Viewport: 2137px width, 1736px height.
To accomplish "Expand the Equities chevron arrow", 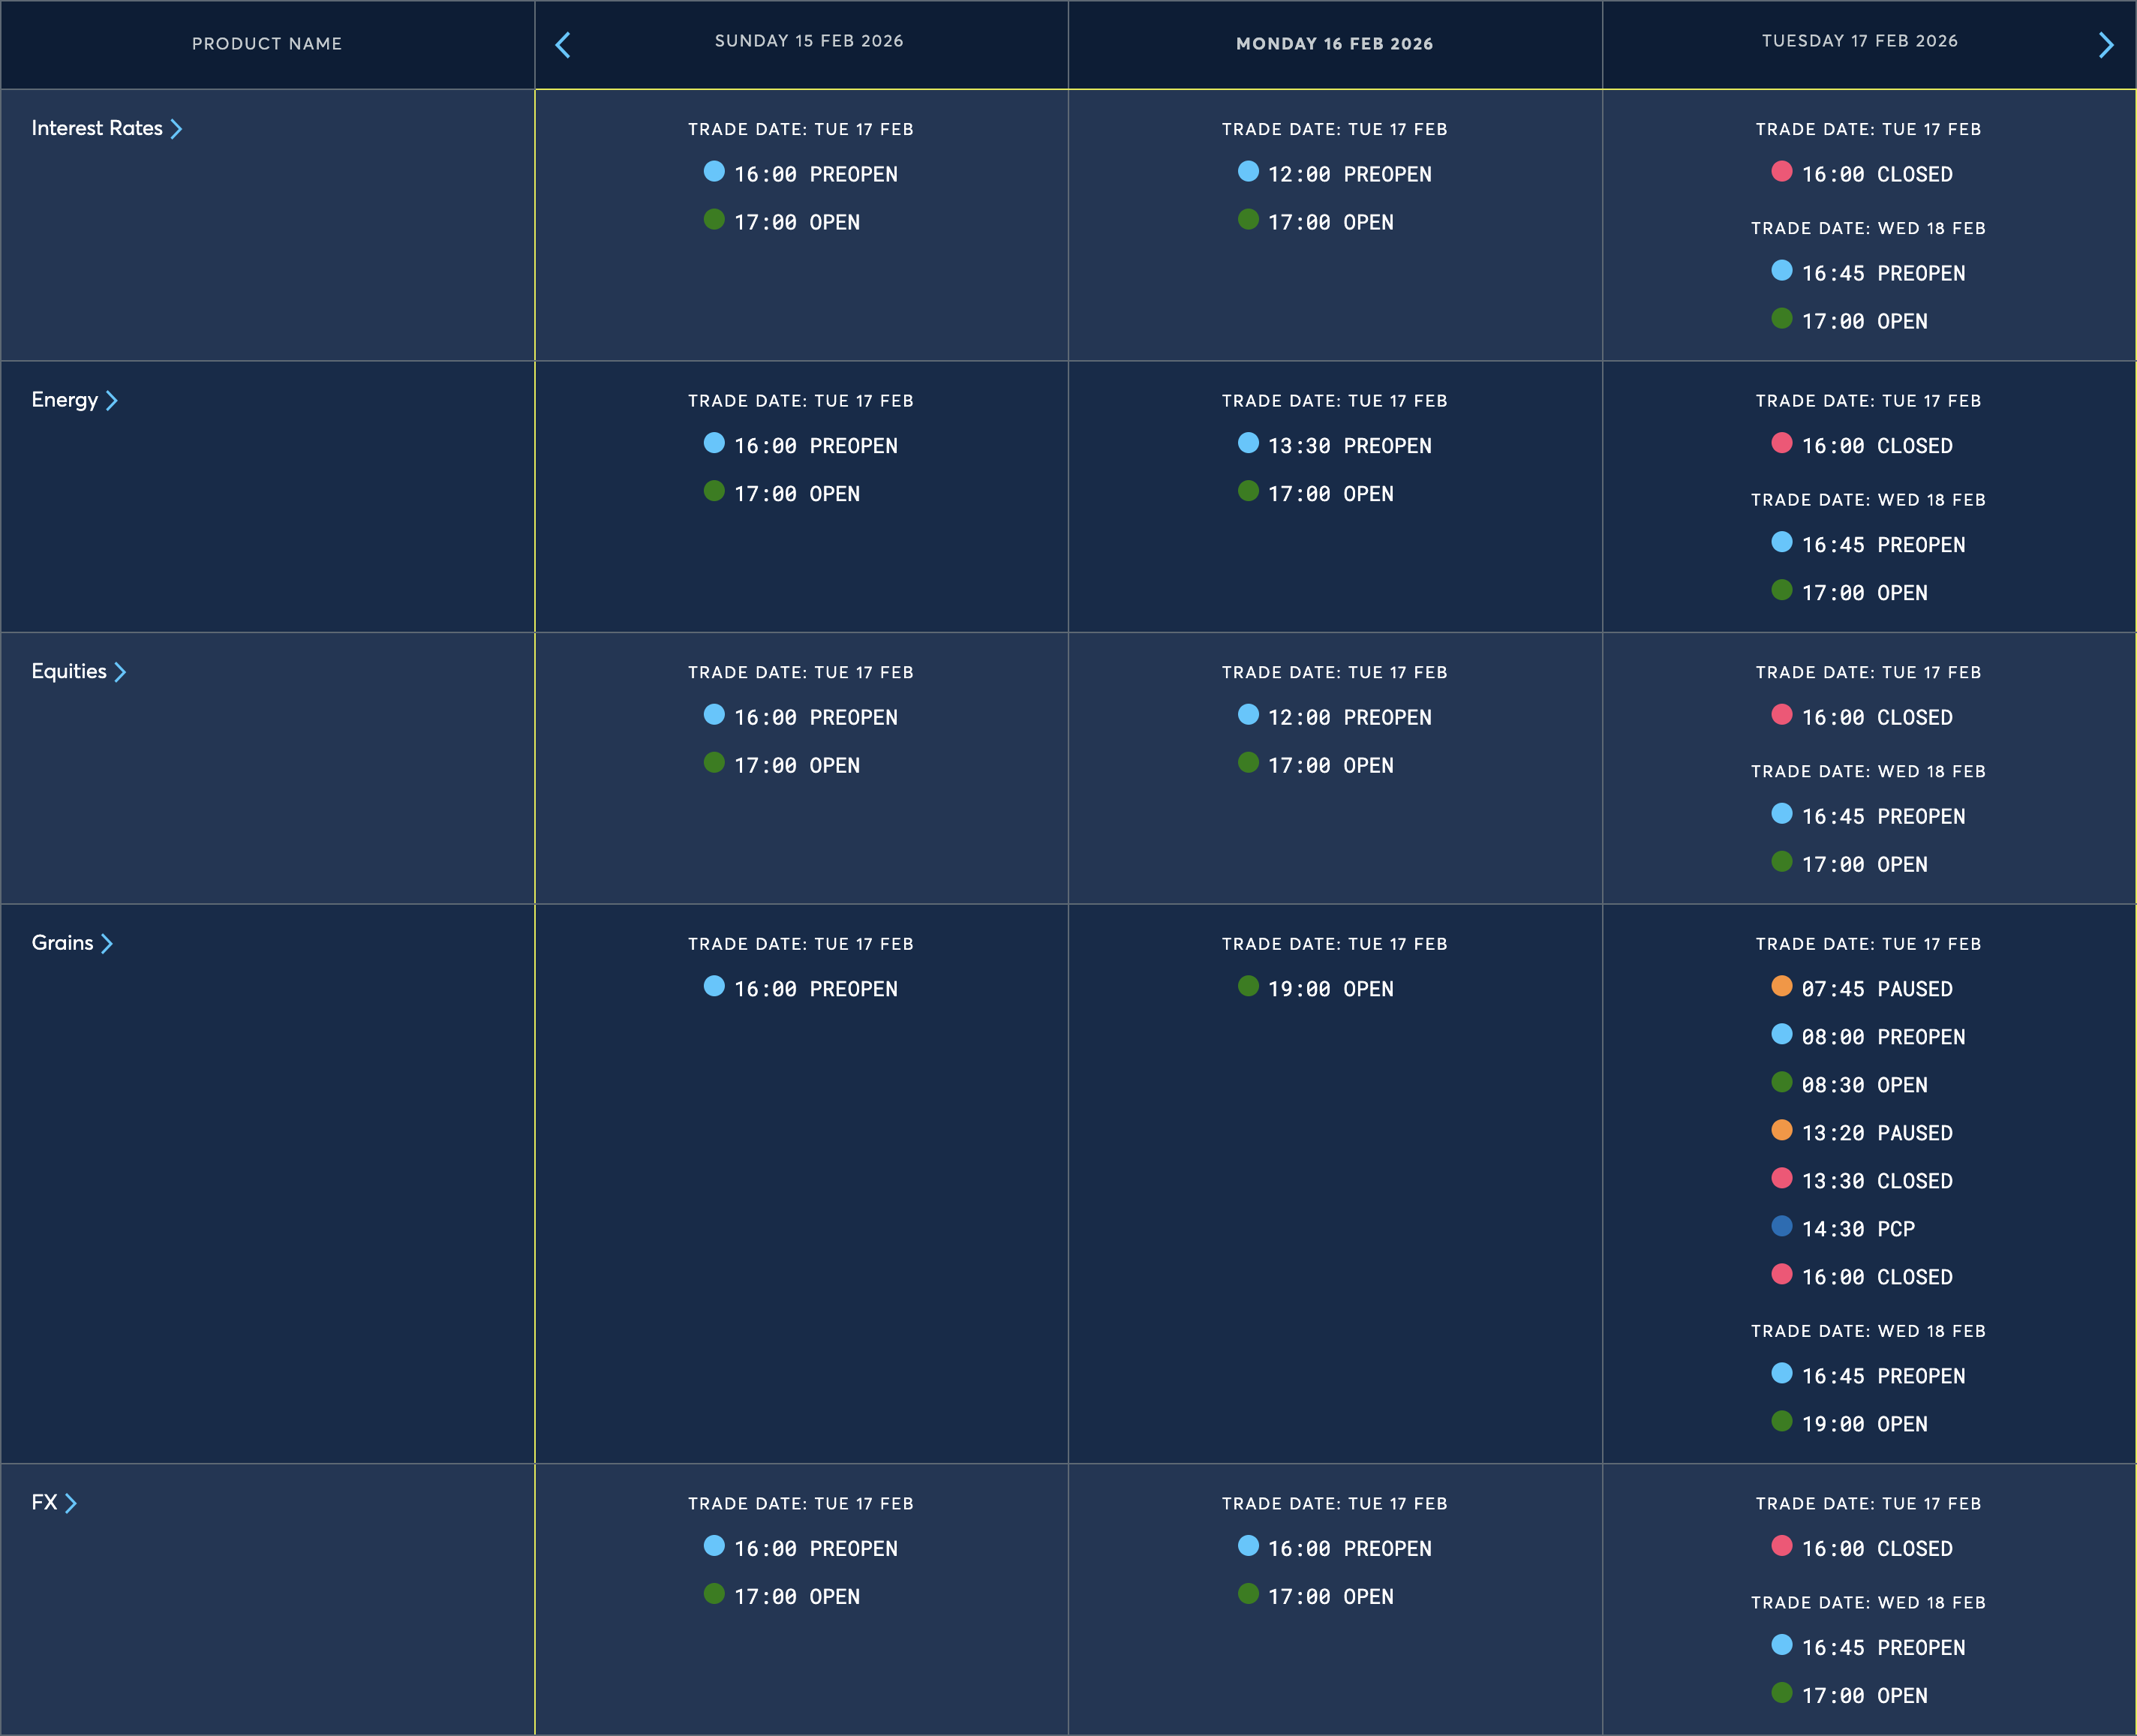I will click(x=120, y=672).
